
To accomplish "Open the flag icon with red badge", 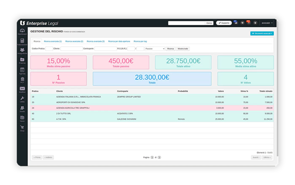I will pos(248,22).
